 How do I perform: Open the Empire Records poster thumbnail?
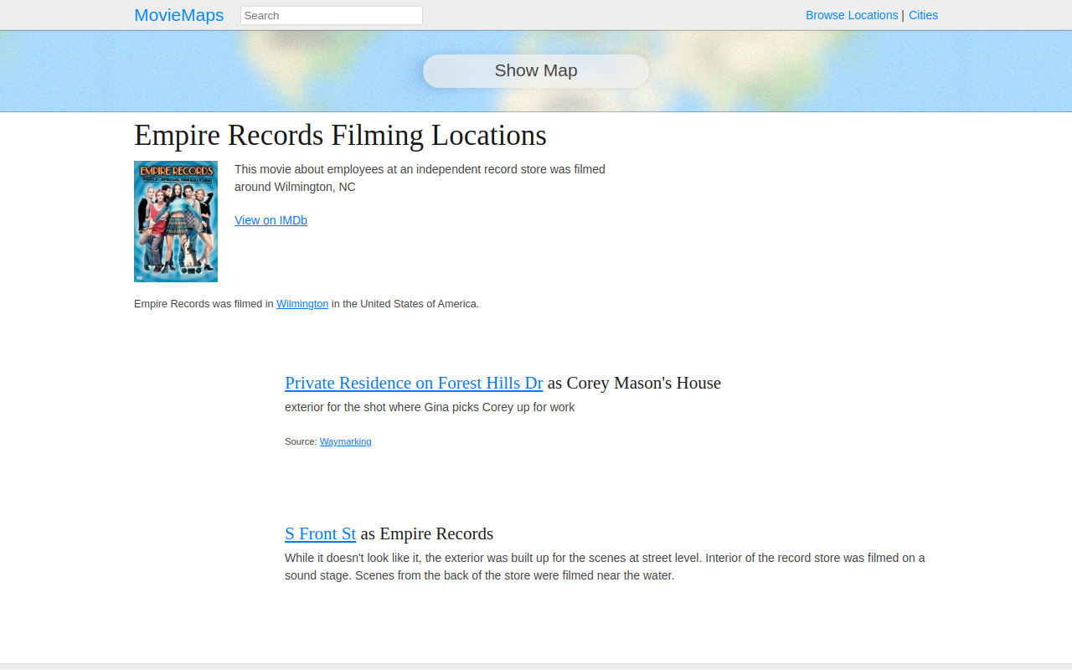coord(176,221)
